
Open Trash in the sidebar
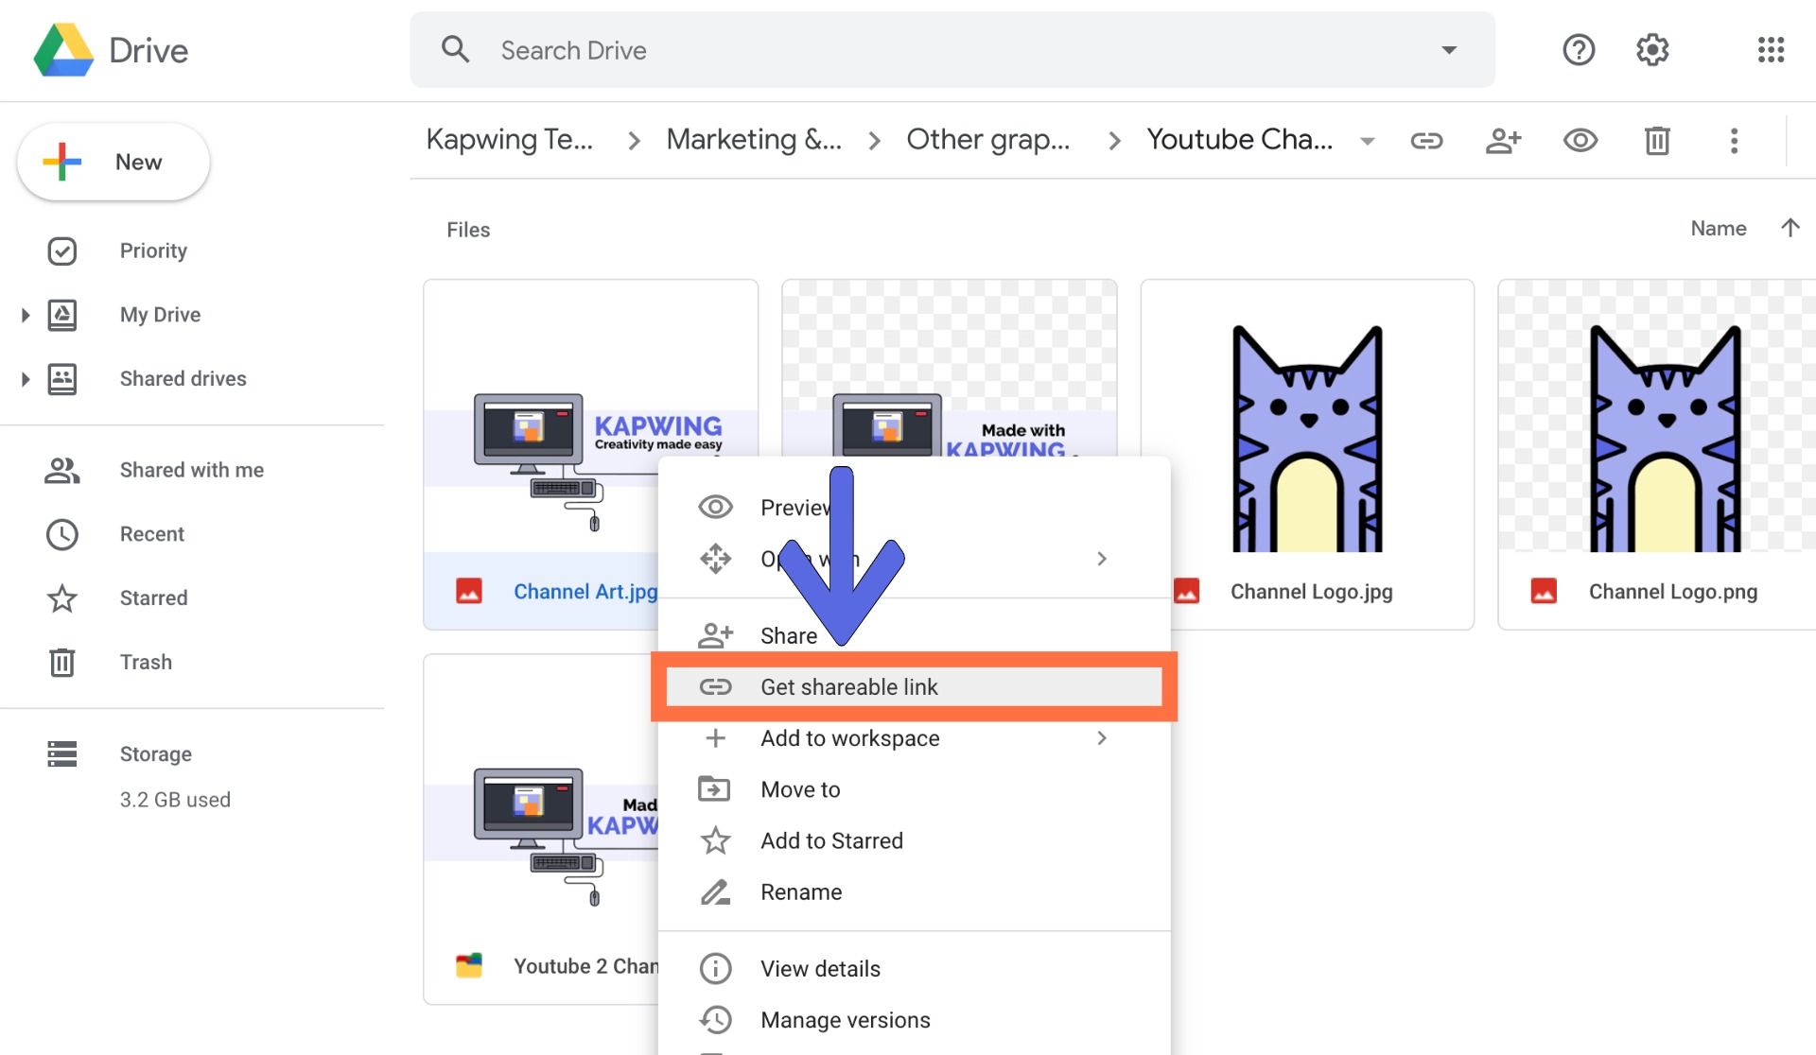[146, 662]
